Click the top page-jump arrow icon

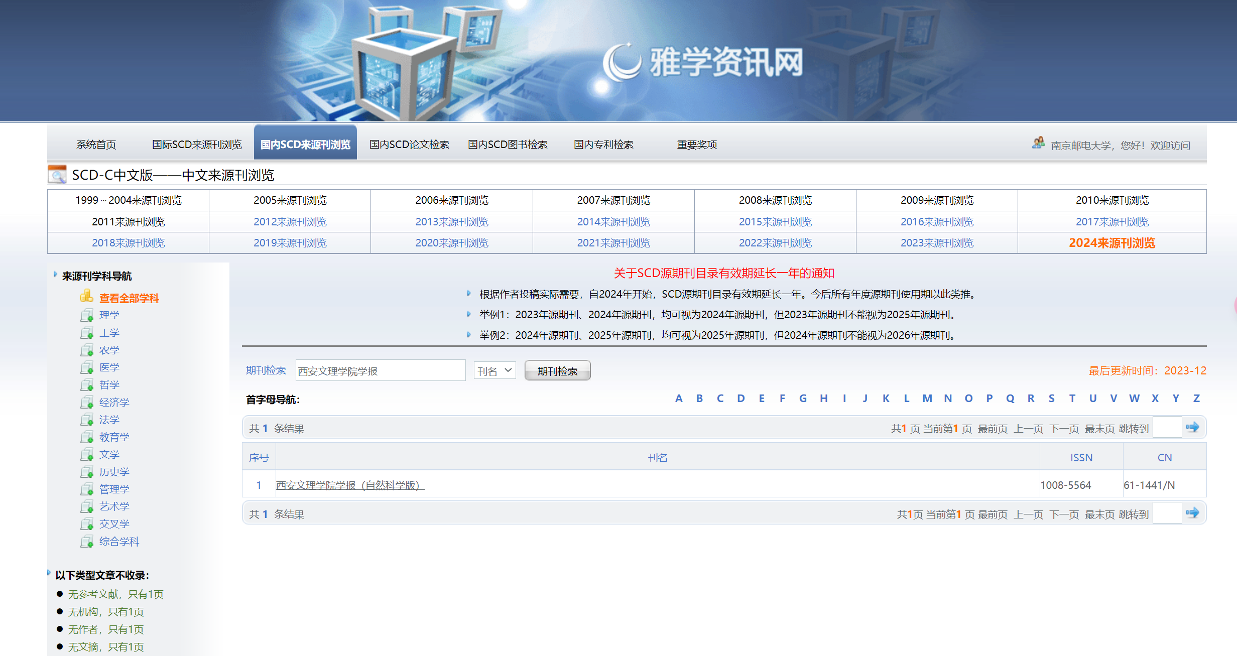click(x=1192, y=427)
